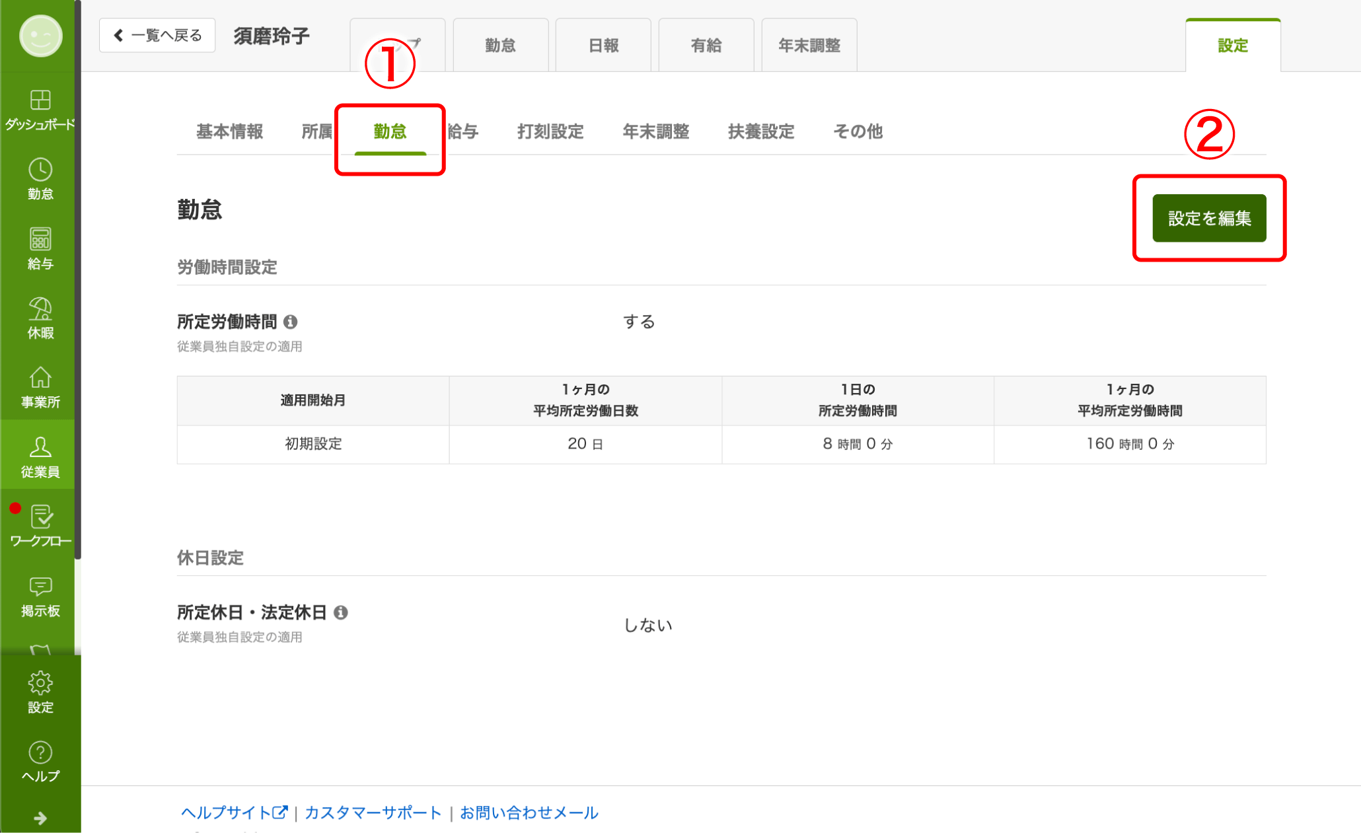Click info icon beside 所定休日・法定休日
Image resolution: width=1361 pixels, height=833 pixels.
pos(341,612)
